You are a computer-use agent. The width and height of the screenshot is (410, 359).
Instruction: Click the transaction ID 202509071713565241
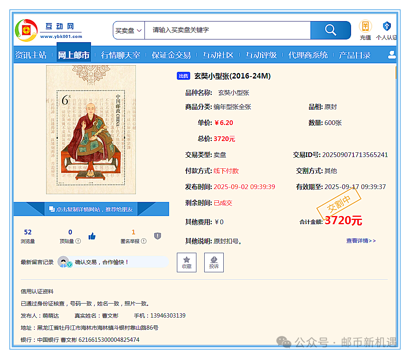(355, 155)
